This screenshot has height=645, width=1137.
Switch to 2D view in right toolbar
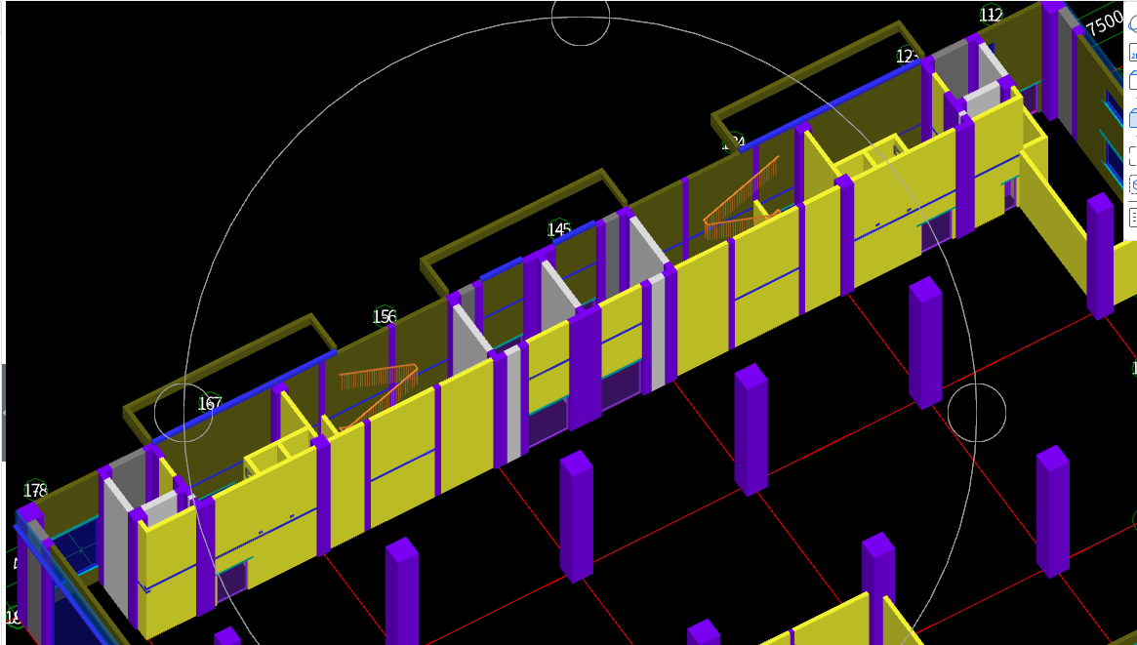tap(1133, 52)
